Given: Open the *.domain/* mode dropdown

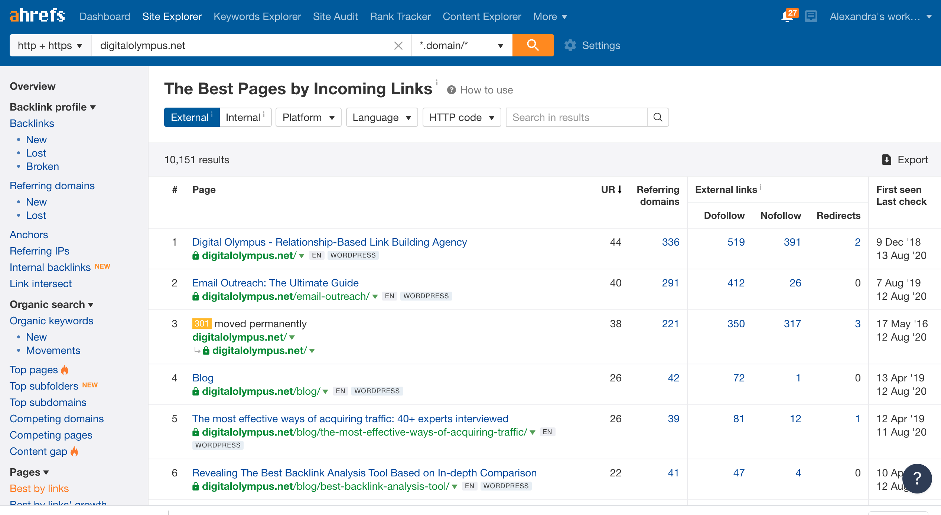Looking at the screenshot, I should [x=462, y=45].
